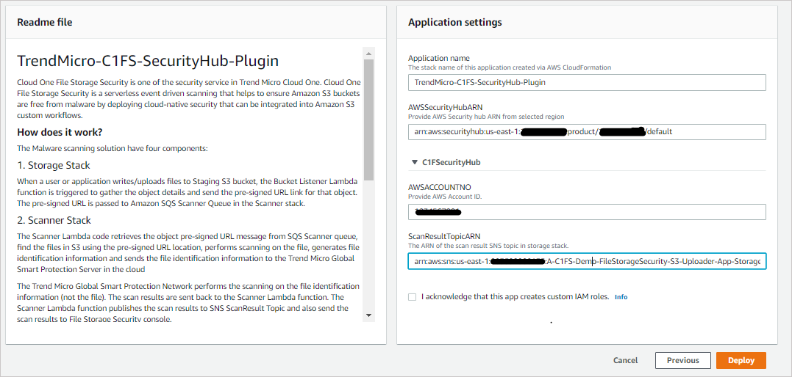Click the TrendMicro-C1FS-SecurityHub-Plugin readme title
The image size is (792, 377).
pos(148,61)
